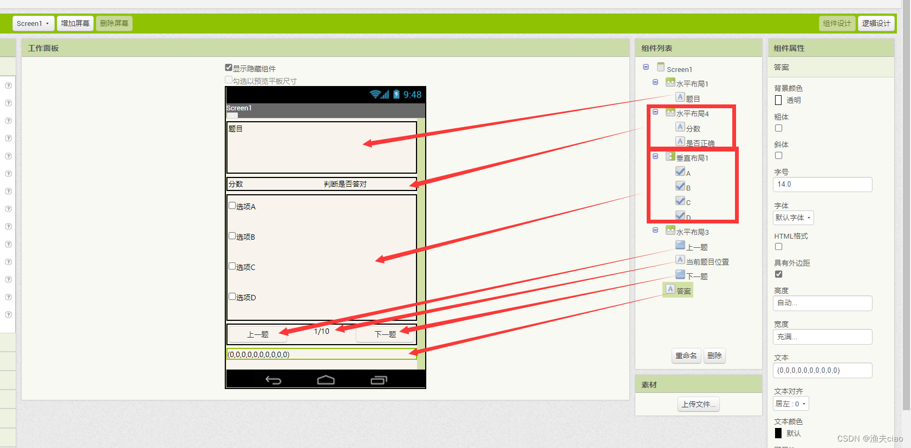Click the 高度 height field

click(822, 303)
